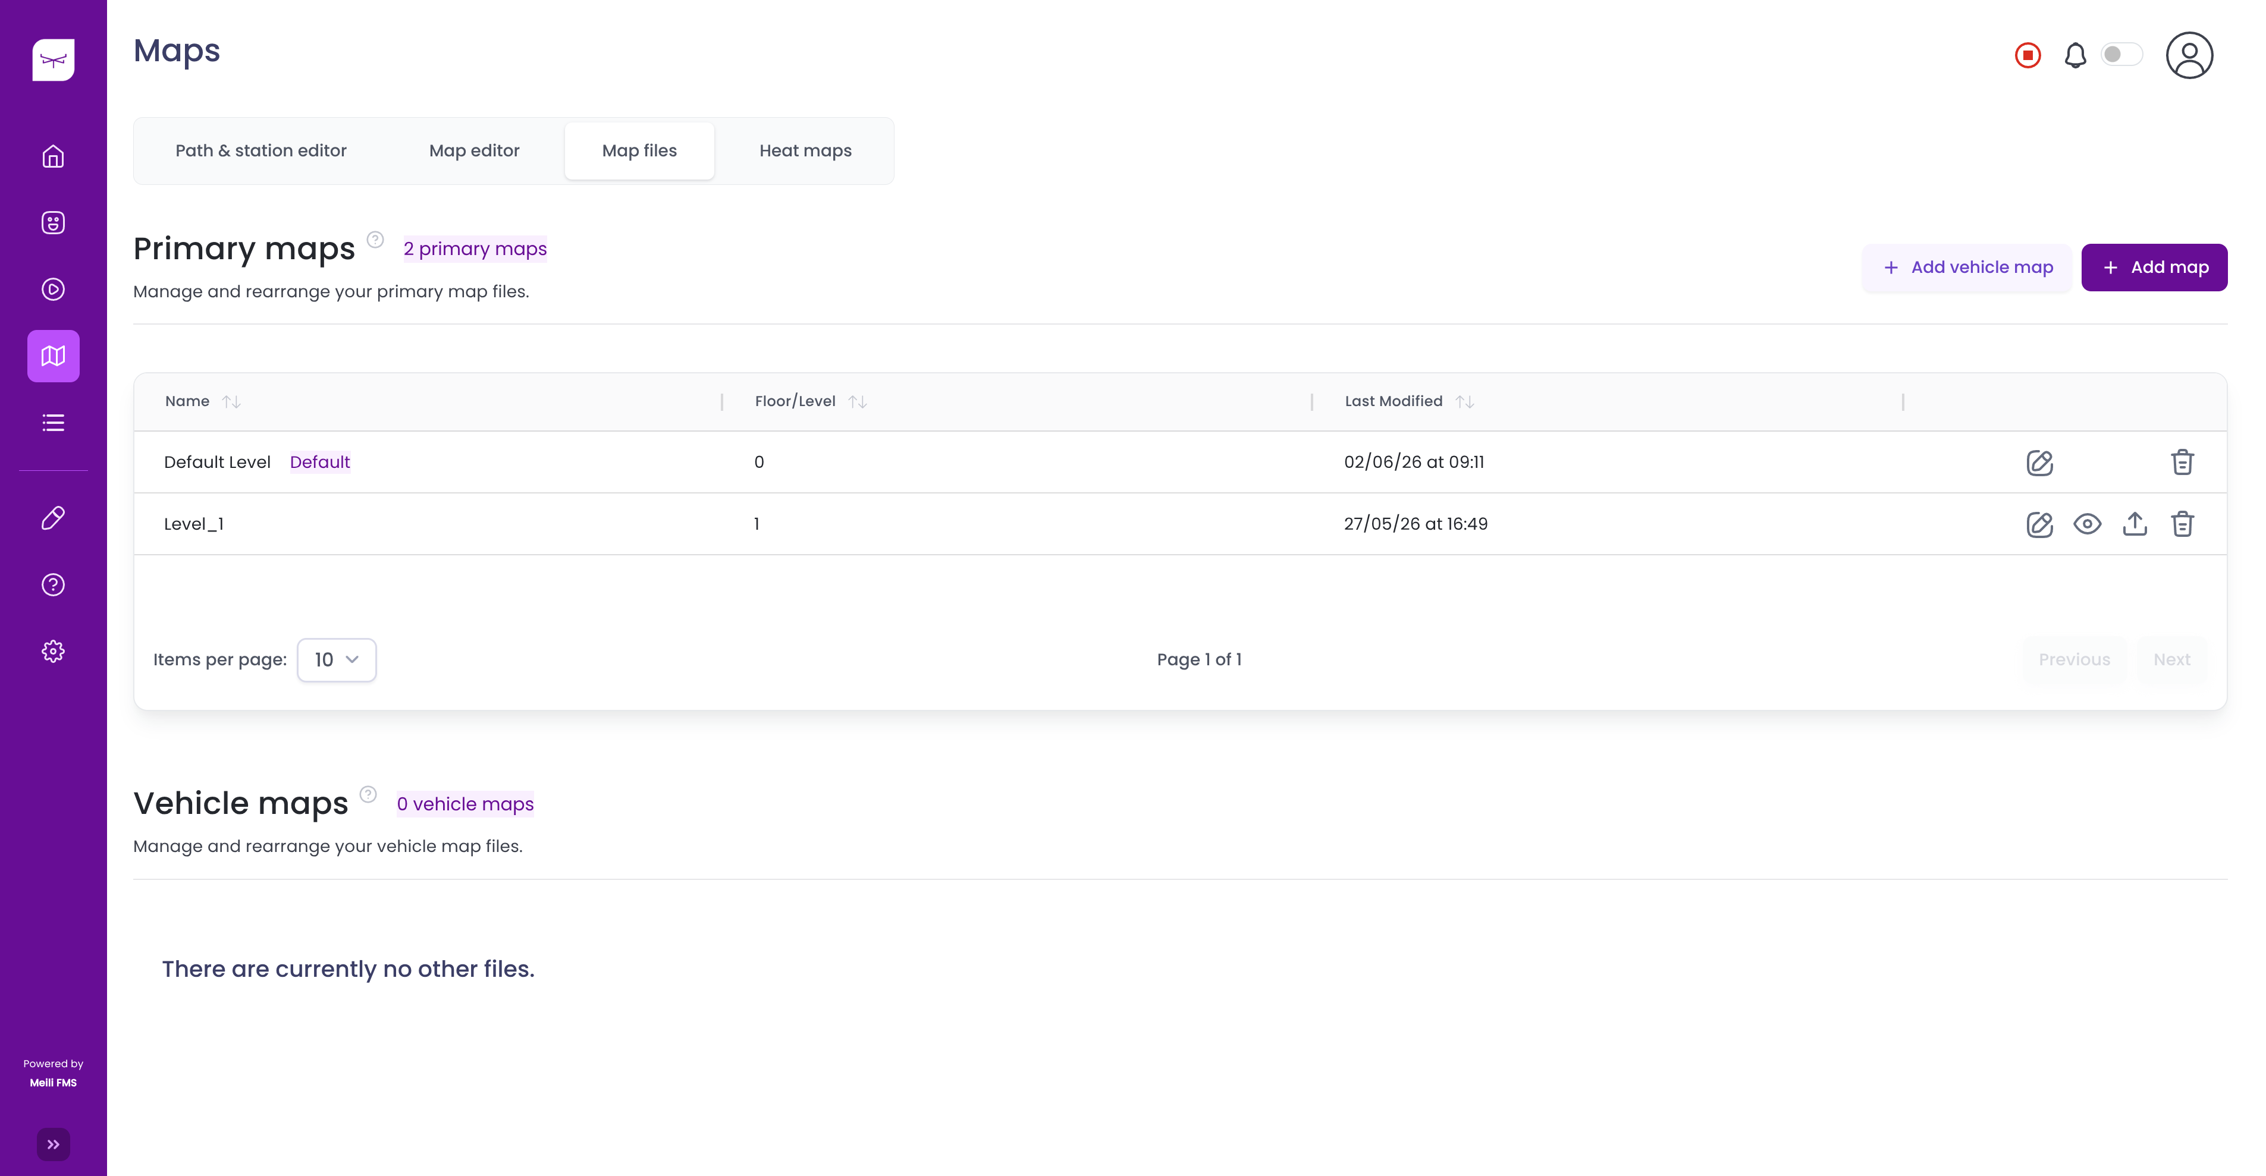
Task: Open the Home dashboard from the sidebar
Action: click(53, 156)
